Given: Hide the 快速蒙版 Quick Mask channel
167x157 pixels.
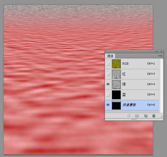Looking at the screenshot, I should click(x=108, y=105).
